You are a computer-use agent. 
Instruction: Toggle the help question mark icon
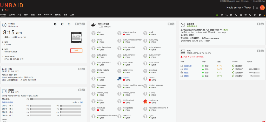tap(260, 15)
